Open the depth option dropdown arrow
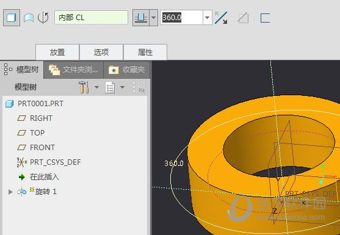The image size is (340, 235). click(154, 18)
